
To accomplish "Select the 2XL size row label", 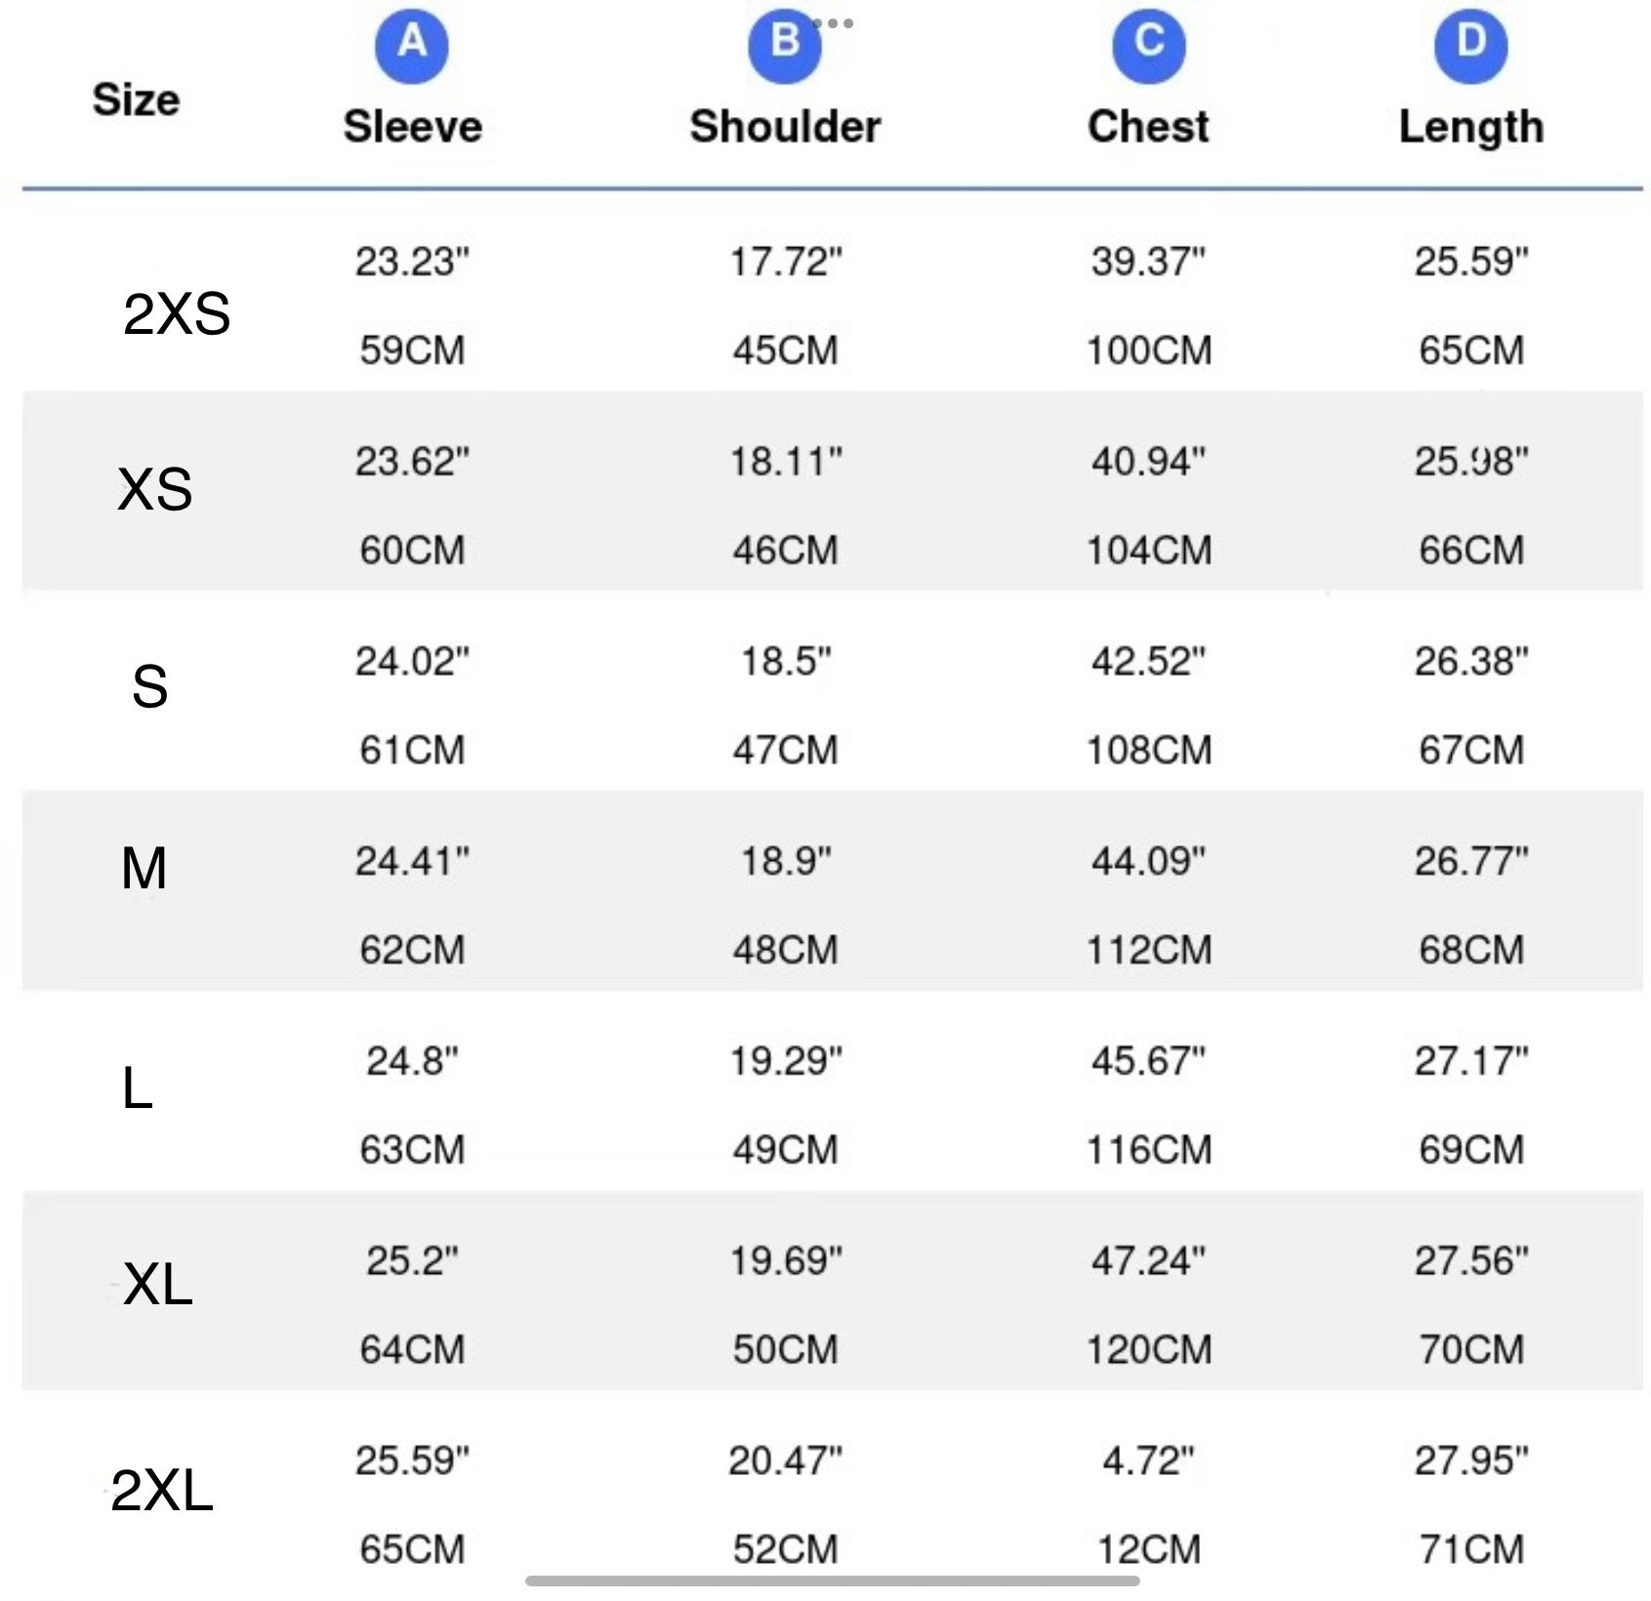I will coord(161,1491).
